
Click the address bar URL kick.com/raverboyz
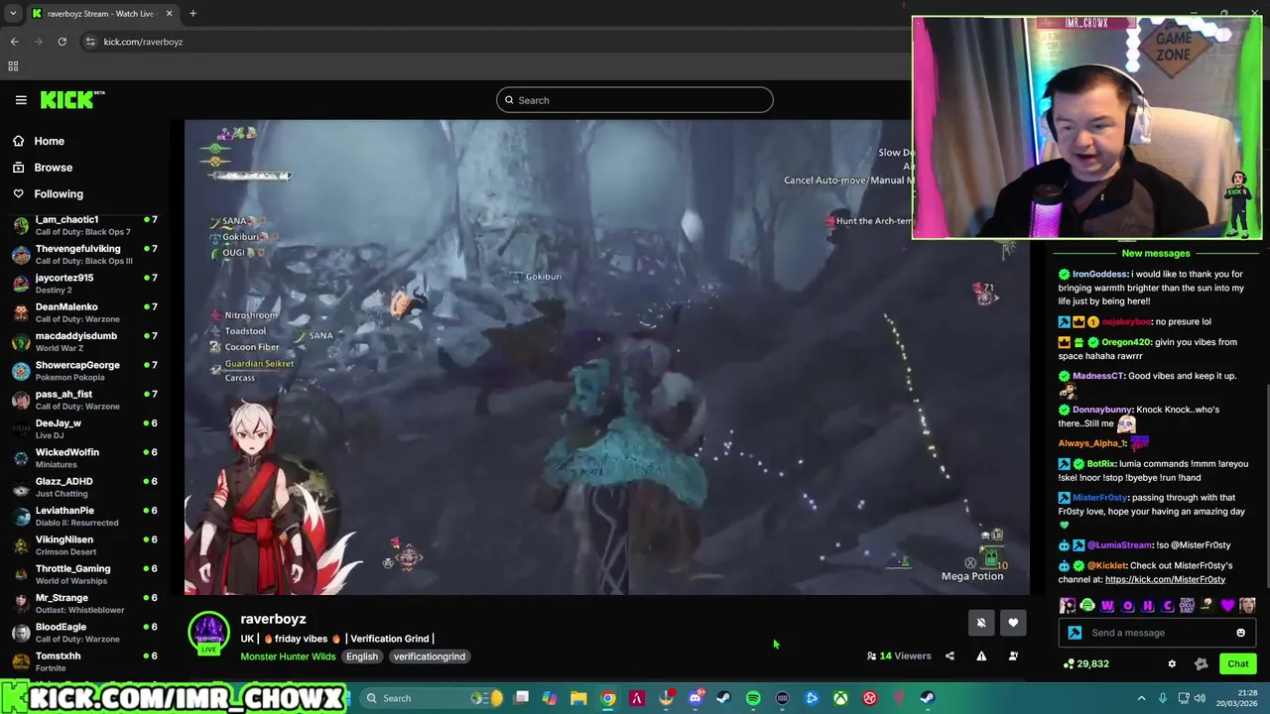(143, 42)
